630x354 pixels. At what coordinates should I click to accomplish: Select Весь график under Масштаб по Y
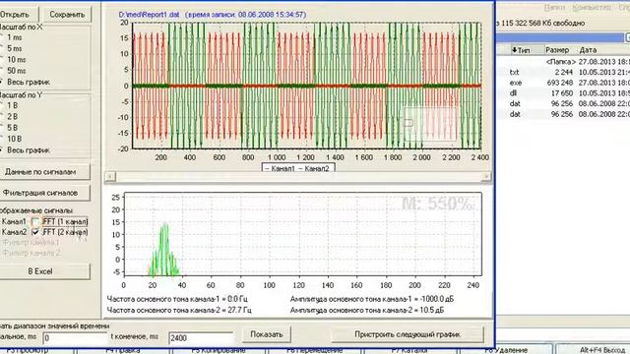[25, 150]
